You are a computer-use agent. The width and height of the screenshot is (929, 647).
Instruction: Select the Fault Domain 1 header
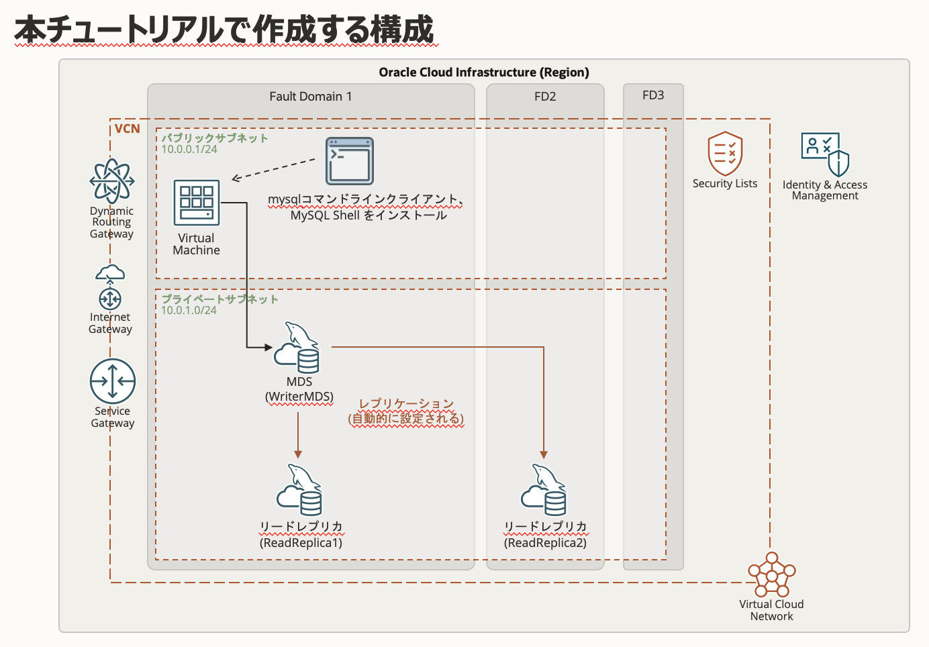(x=311, y=96)
